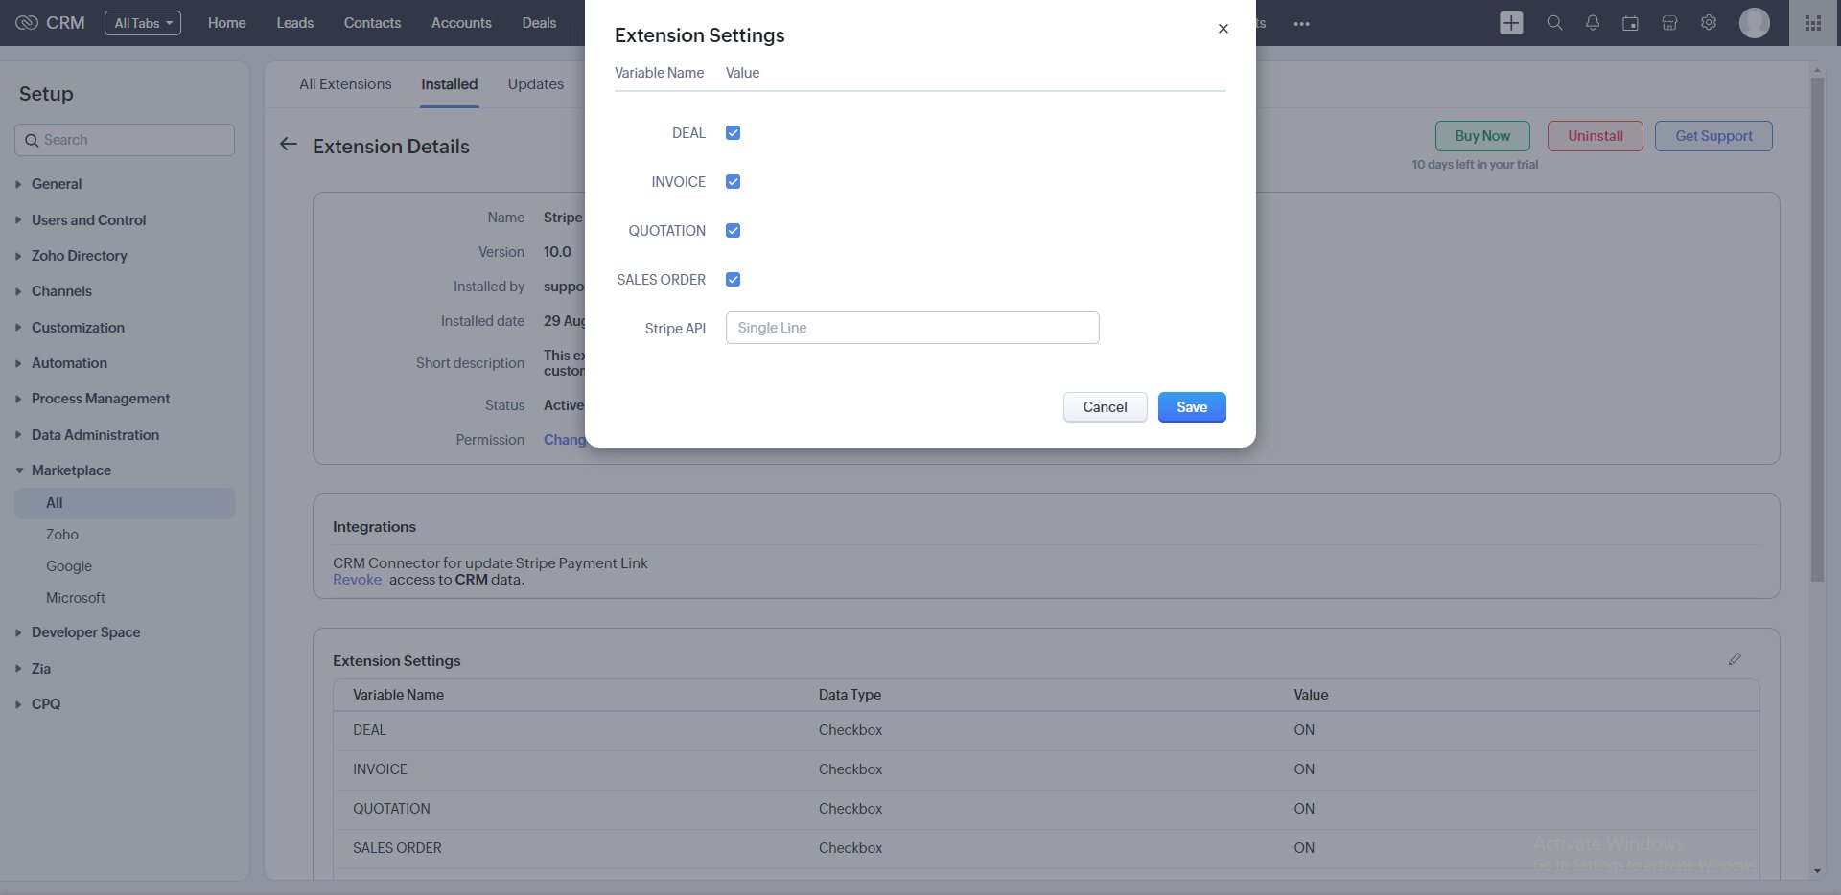
Task: Focus the Stripe API input field
Action: pos(913,328)
